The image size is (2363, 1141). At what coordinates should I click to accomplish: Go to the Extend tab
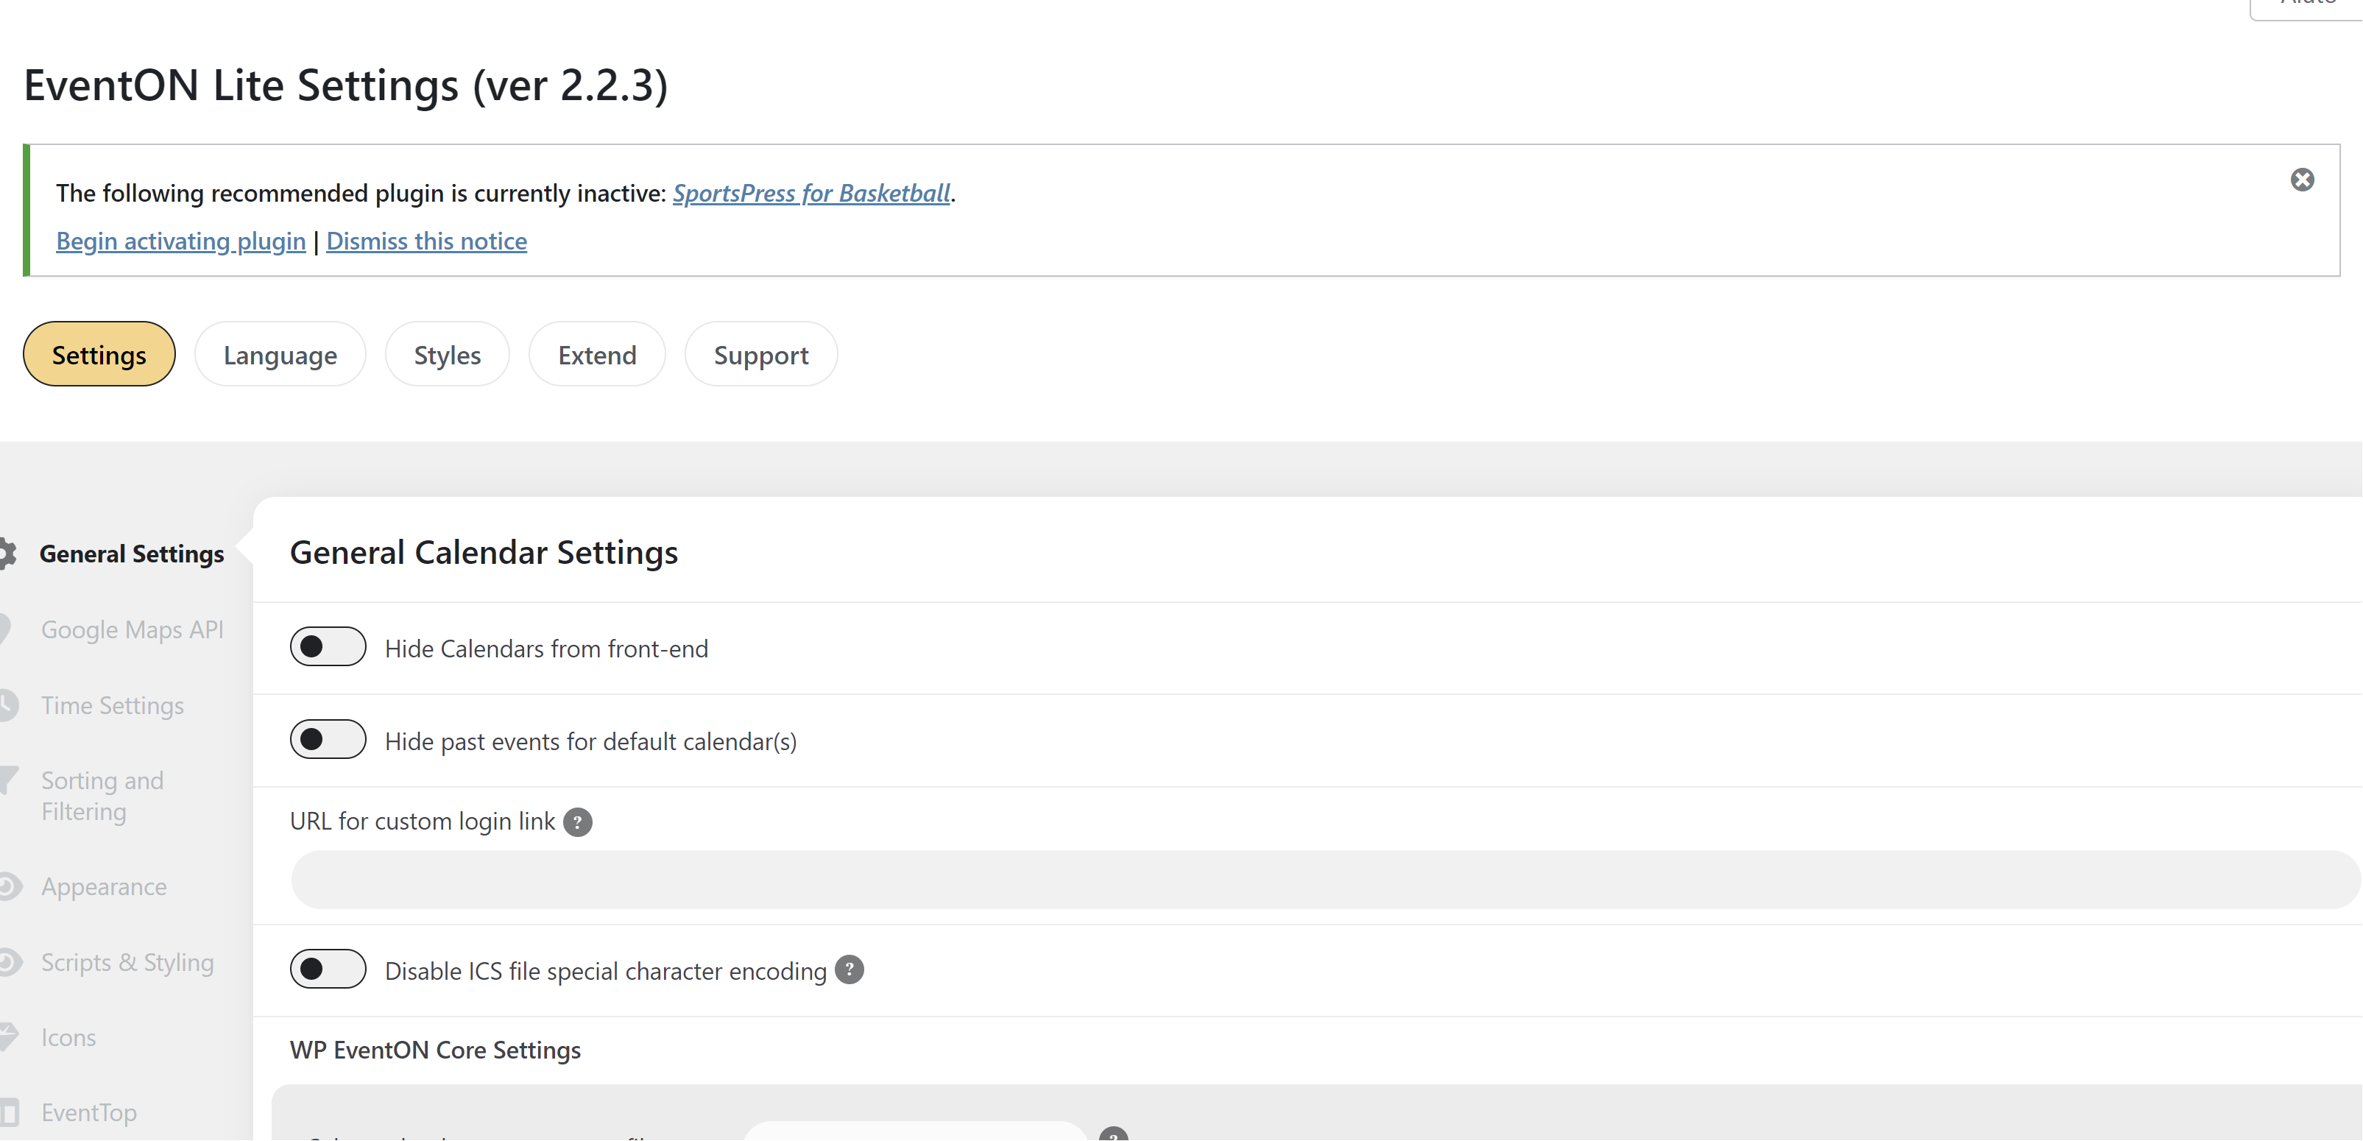click(596, 355)
